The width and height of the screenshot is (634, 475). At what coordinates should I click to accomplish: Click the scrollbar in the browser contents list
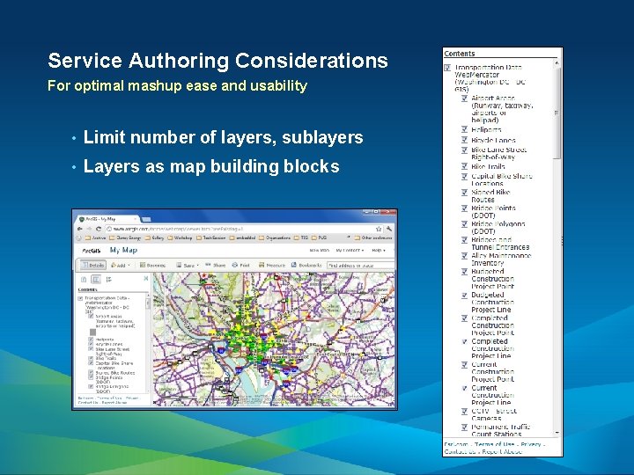[147, 303]
